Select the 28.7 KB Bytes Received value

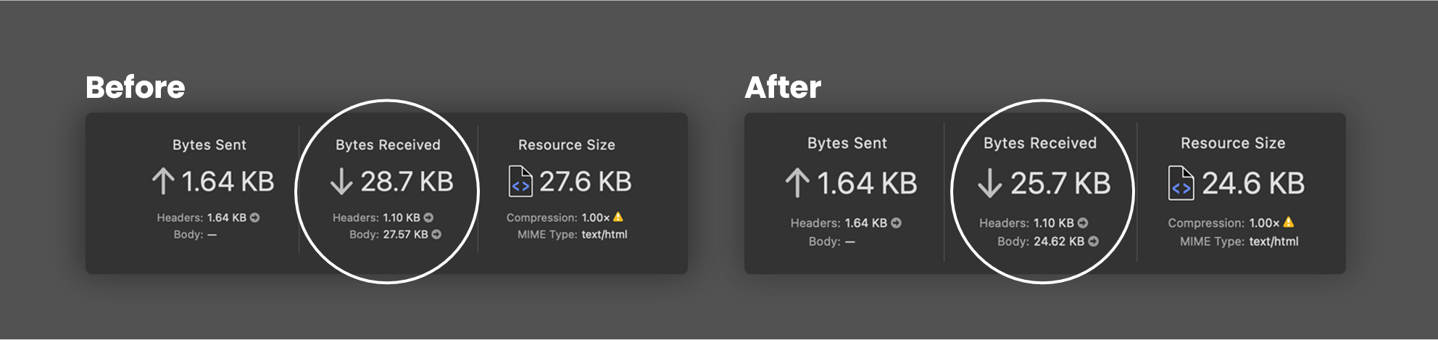(407, 181)
